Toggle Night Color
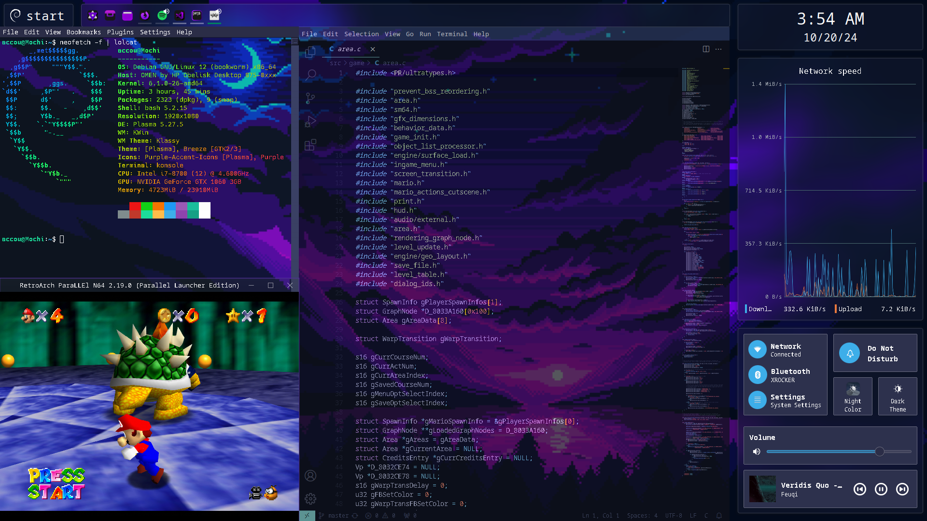The image size is (927, 521). point(853,397)
